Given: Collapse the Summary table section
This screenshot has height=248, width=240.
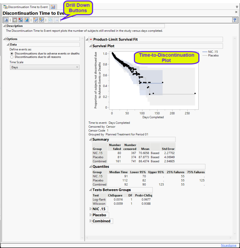Looking at the screenshot, I should [90, 139].
